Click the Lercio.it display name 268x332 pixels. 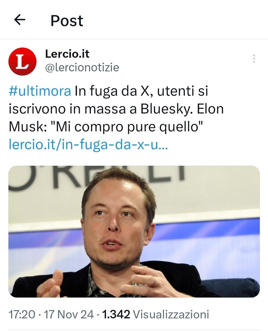pyautogui.click(x=67, y=54)
